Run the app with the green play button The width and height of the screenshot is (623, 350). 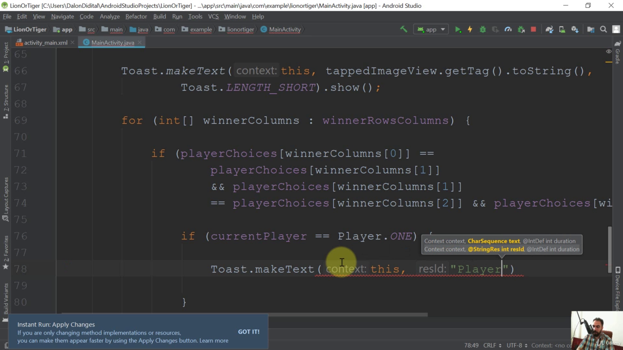tap(458, 29)
